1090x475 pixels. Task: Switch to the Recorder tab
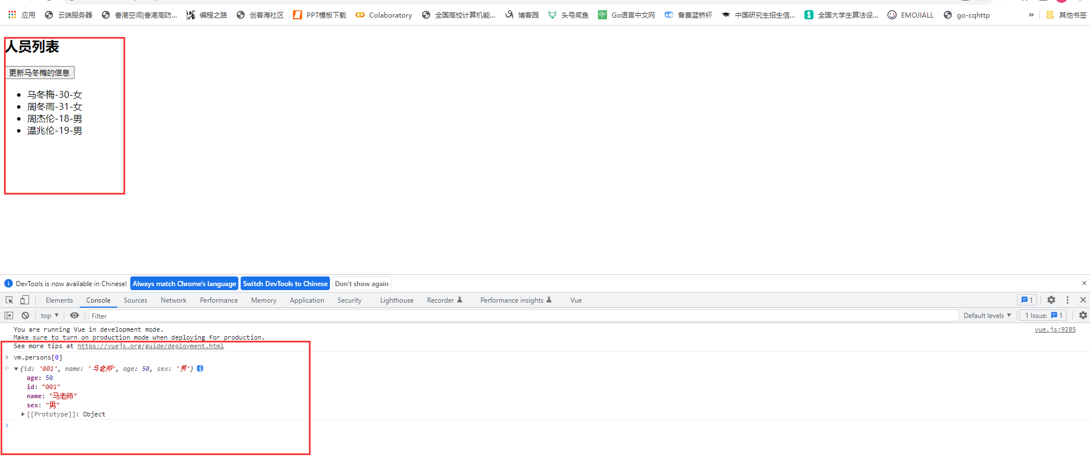[444, 300]
